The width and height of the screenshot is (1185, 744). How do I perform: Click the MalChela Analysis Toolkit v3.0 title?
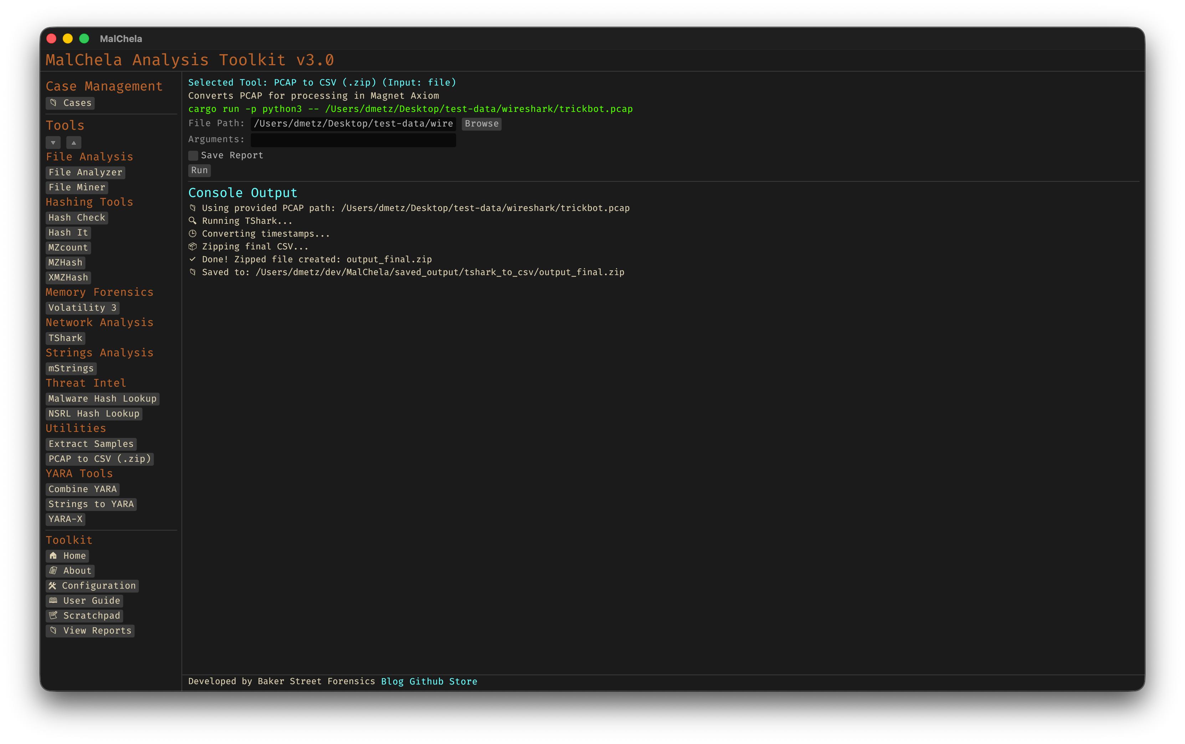tap(190, 60)
